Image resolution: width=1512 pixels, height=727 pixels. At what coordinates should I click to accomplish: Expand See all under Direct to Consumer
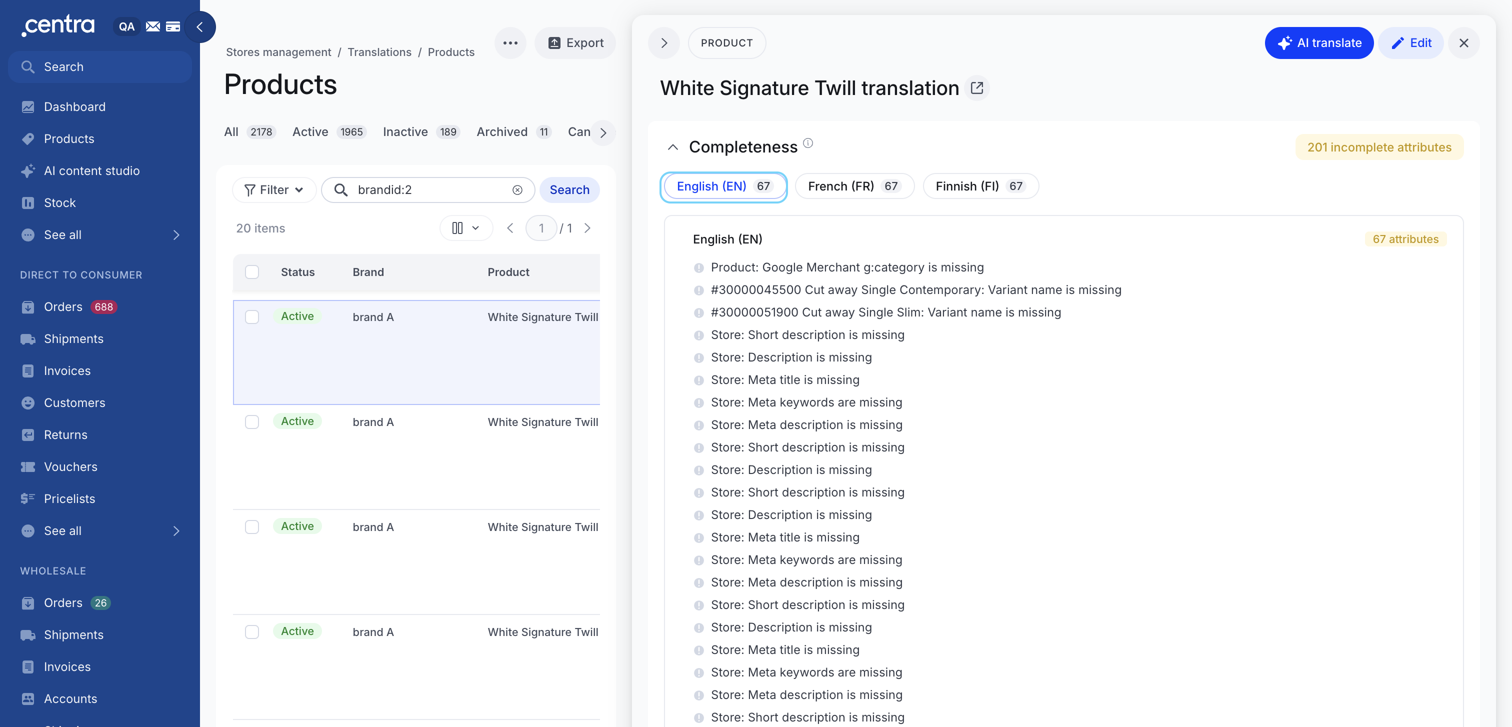pos(100,531)
